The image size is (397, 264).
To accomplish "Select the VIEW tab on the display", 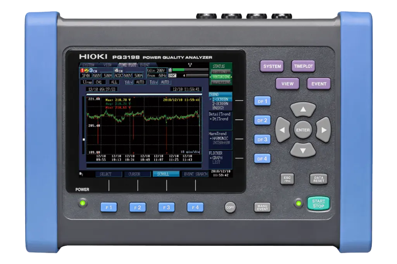I will click(107, 65).
